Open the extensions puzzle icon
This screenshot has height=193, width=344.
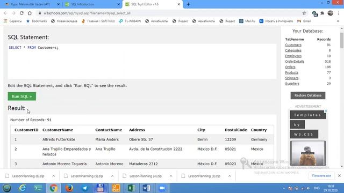pyautogui.click(x=322, y=13)
